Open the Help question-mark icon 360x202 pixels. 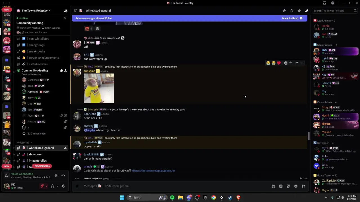(x=333, y=3)
